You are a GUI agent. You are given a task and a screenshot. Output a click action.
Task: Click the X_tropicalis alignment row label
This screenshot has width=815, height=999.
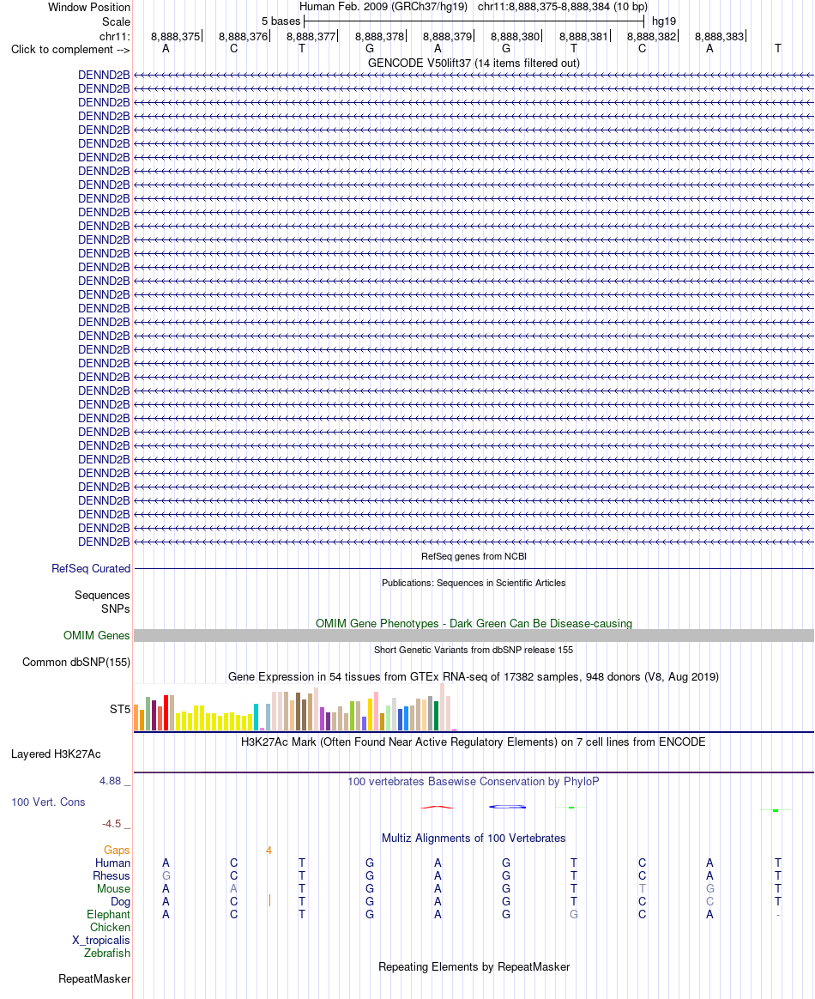pyautogui.click(x=100, y=940)
